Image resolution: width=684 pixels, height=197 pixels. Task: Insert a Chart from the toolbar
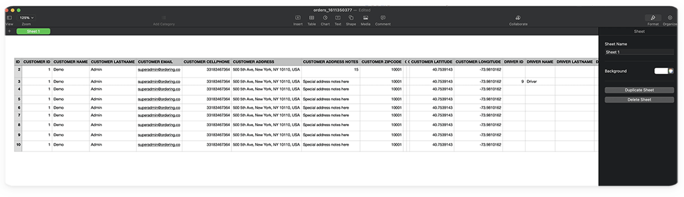pyautogui.click(x=325, y=17)
